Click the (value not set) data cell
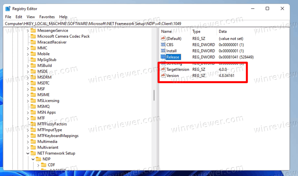This screenshot has width=298, height=176. point(231,38)
